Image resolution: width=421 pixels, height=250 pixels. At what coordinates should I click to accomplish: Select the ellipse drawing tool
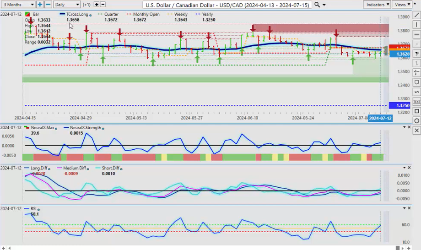(416, 121)
